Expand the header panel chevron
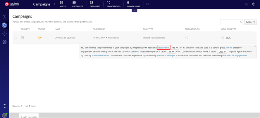Viewport: 260px width, 118px height. 134,10
